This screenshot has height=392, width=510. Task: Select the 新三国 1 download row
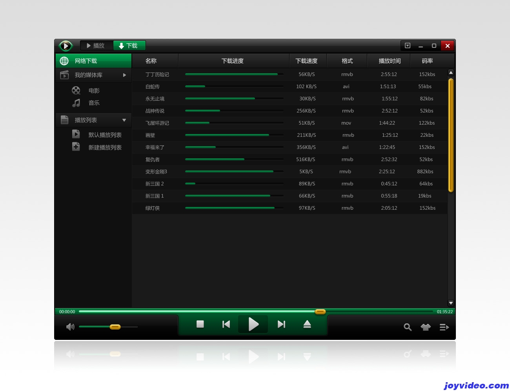click(290, 196)
